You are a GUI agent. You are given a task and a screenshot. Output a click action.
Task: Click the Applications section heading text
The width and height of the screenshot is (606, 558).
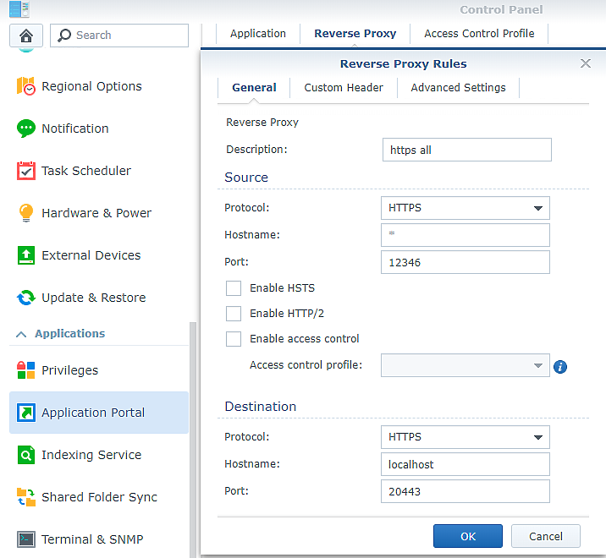click(70, 334)
